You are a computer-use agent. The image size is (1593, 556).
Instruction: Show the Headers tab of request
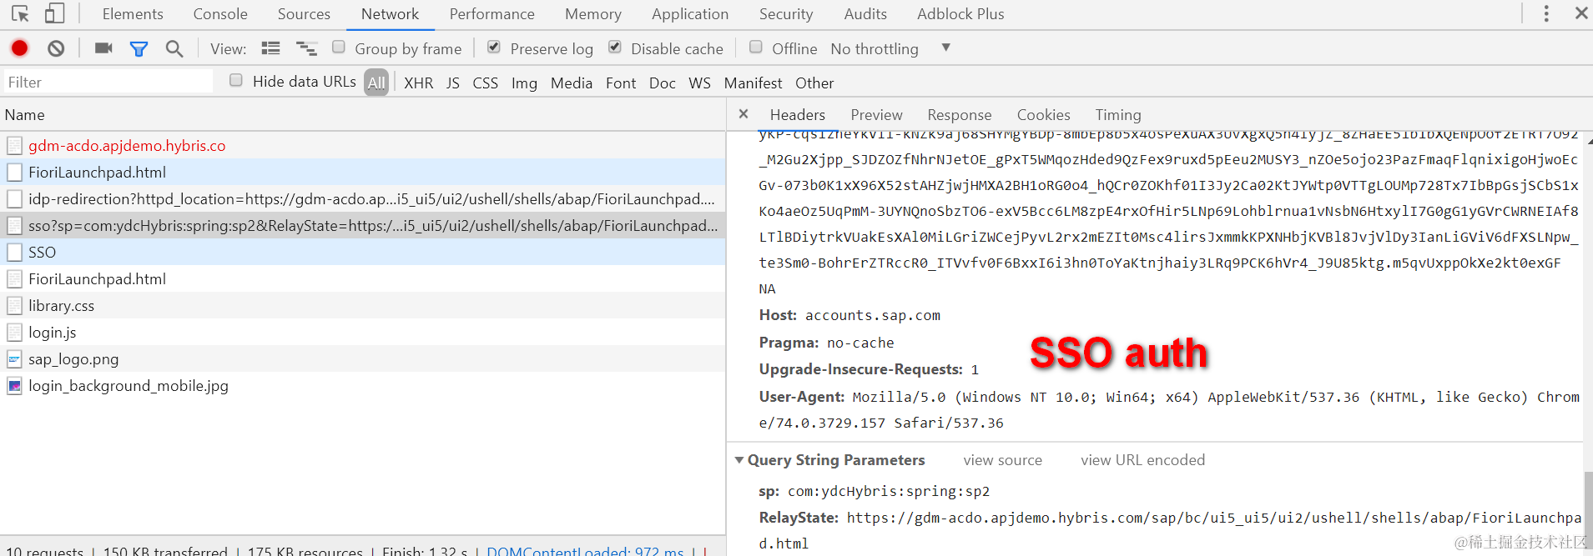click(798, 115)
